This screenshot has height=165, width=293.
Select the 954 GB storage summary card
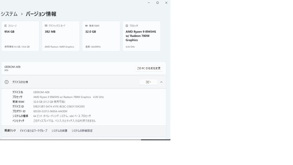click(20, 36)
